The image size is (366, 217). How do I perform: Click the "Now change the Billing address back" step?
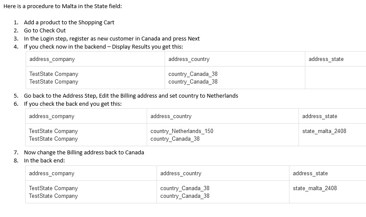tap(84, 152)
